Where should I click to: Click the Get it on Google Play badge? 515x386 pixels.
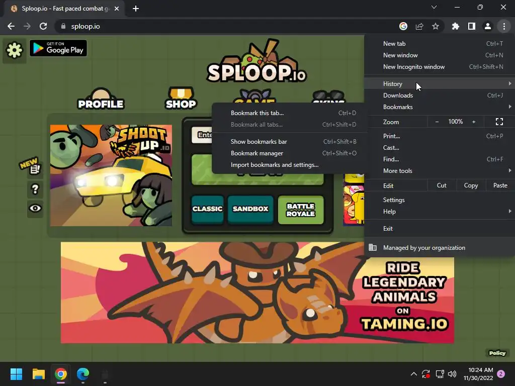pyautogui.click(x=58, y=48)
